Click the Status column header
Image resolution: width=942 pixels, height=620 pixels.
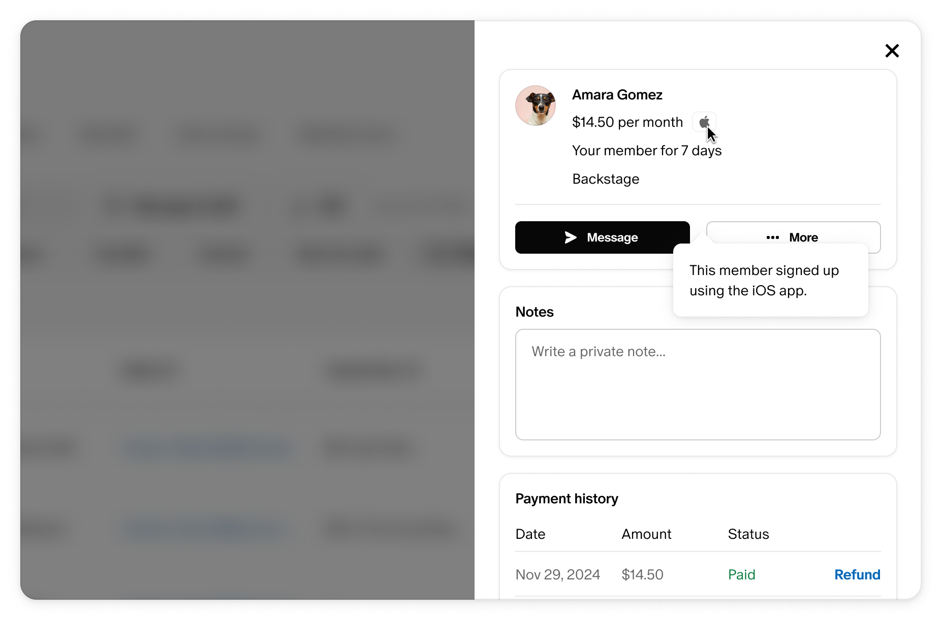748,534
